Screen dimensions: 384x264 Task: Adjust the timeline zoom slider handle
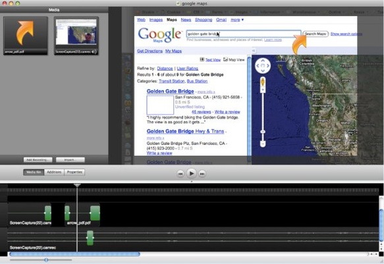[x=46, y=260]
